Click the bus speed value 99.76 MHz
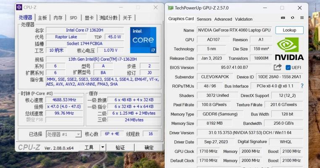Screen dimensions: 320x168 (64, 113)
